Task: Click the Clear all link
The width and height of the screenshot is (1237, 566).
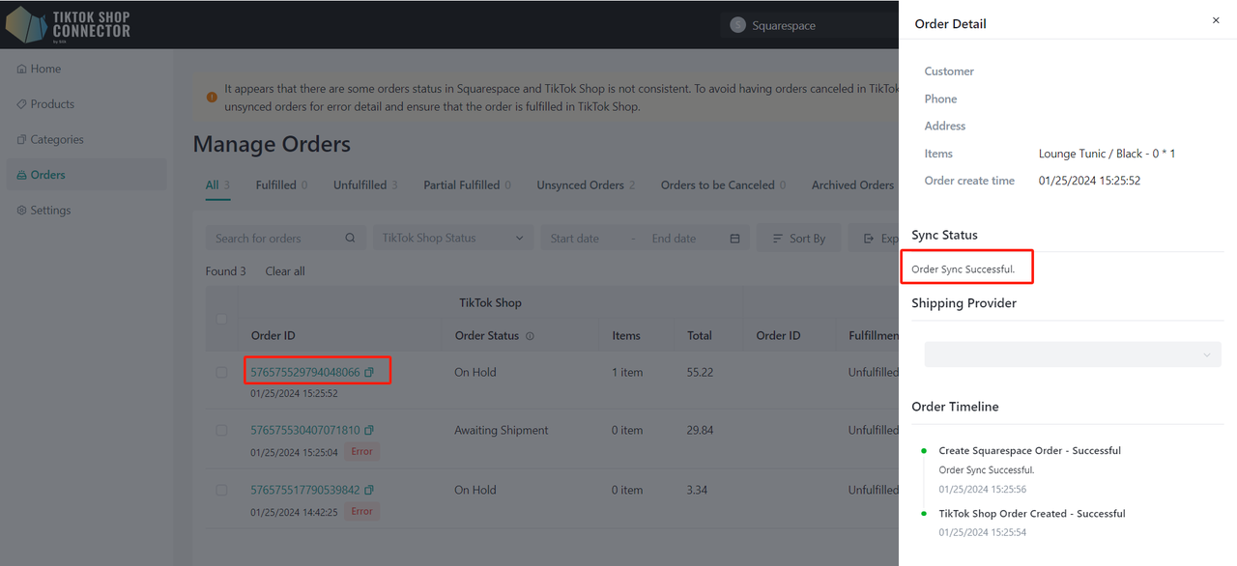Action: [285, 271]
